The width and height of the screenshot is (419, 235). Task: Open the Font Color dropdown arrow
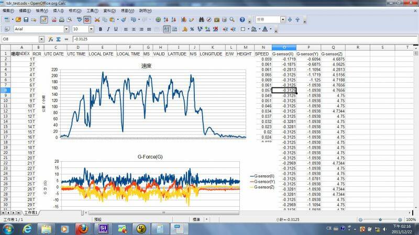[270, 29]
